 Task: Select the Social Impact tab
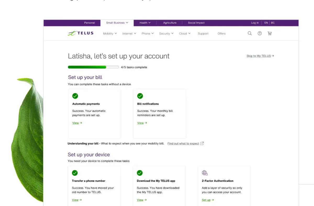pos(196,23)
